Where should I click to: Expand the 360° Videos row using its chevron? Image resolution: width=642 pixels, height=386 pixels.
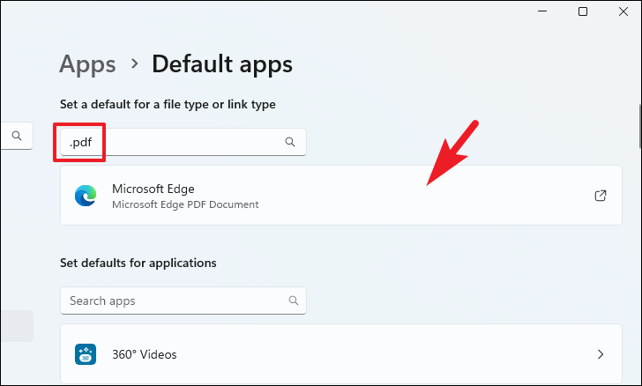tap(601, 354)
